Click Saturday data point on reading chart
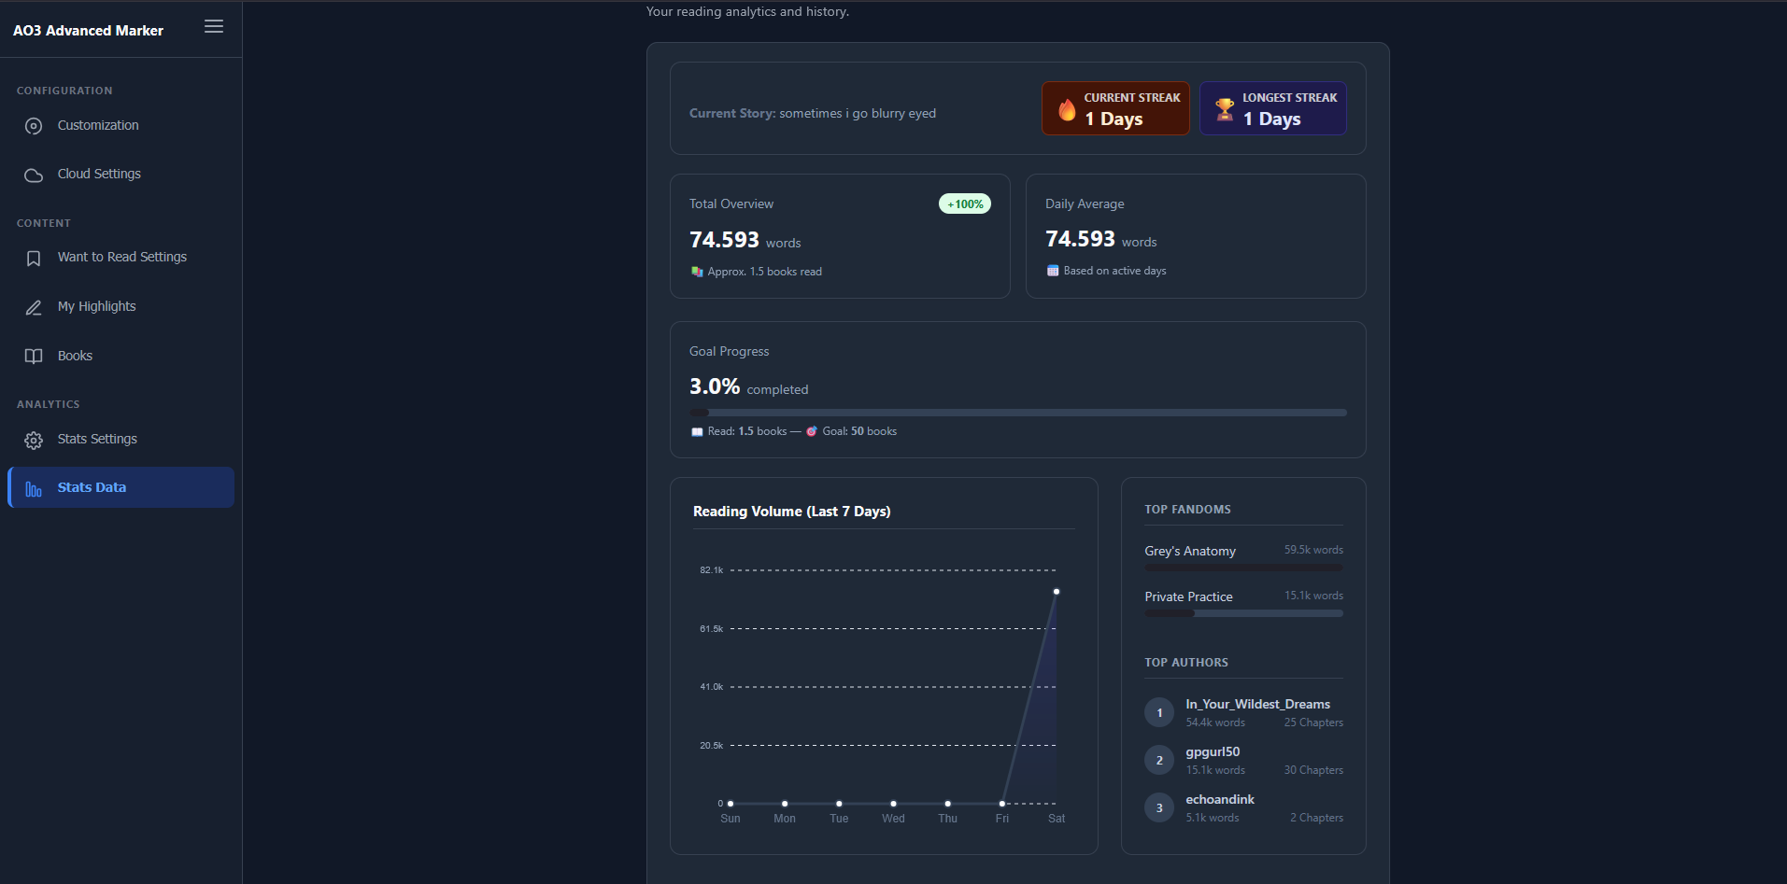This screenshot has width=1787, height=884. click(1057, 592)
